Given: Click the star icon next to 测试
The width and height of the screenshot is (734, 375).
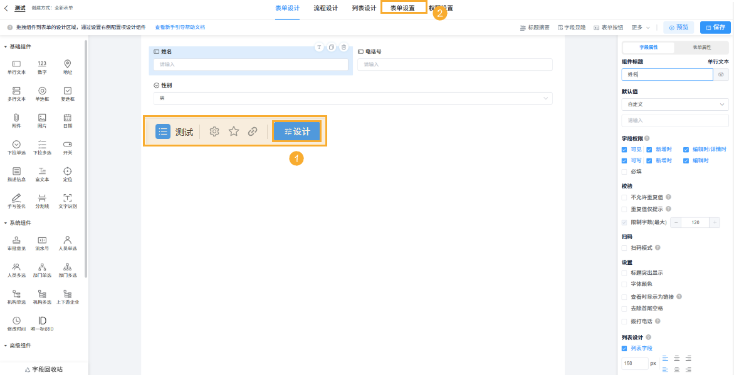Looking at the screenshot, I should 234,131.
